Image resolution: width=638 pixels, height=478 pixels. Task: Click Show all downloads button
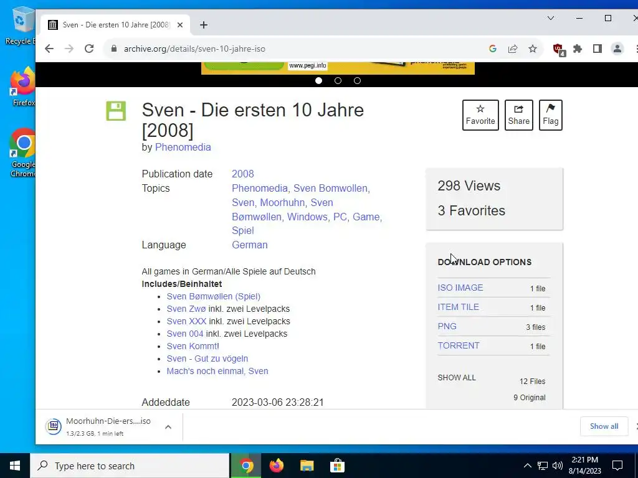(x=604, y=426)
